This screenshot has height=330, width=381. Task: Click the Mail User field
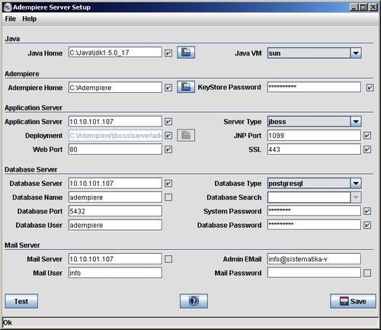pos(115,273)
